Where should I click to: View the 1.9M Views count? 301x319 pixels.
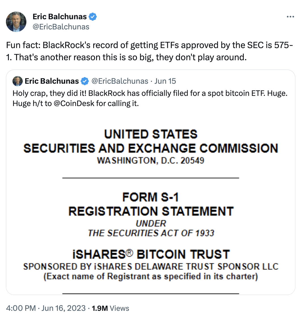click(x=111, y=308)
